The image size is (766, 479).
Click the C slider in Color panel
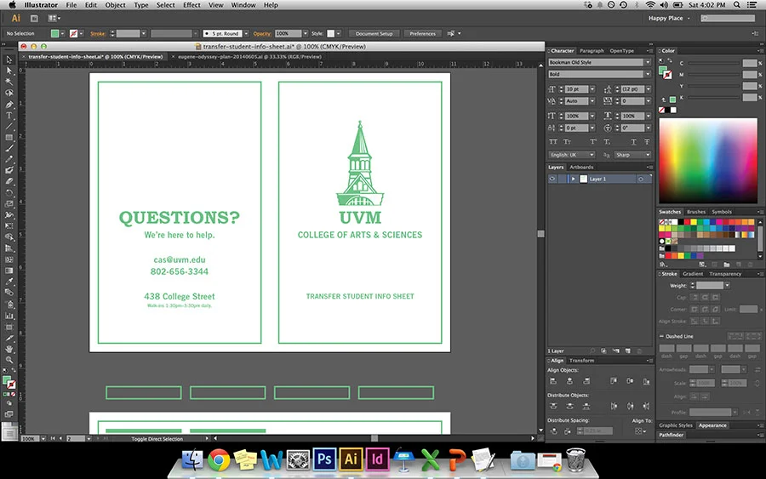click(714, 63)
